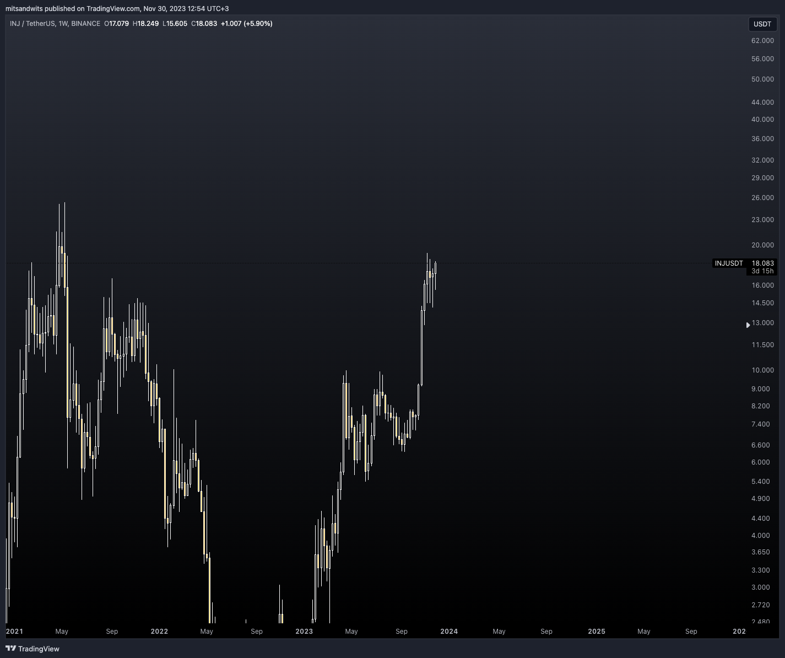Click the INJUSDT price label tag

[729, 263]
